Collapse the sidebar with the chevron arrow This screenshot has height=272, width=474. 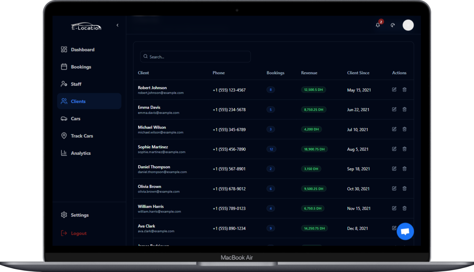click(x=117, y=25)
